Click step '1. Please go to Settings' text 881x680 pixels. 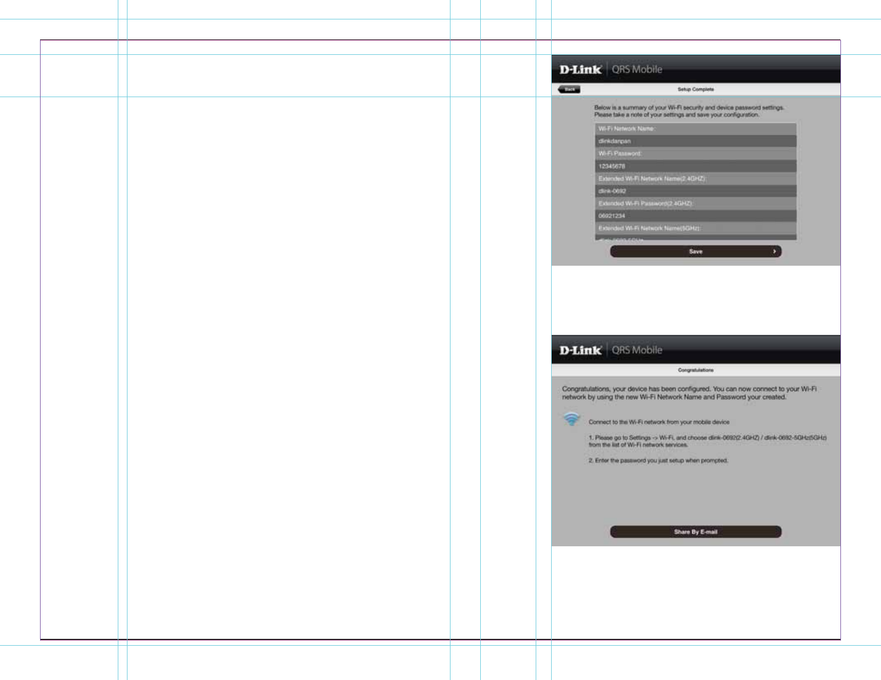click(x=708, y=441)
